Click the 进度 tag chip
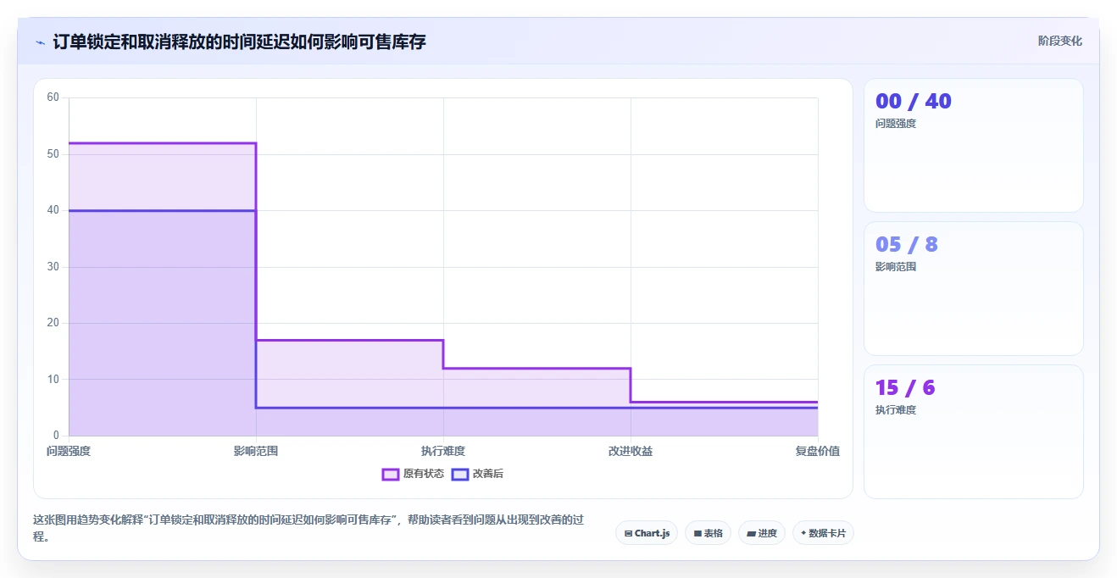1117x578 pixels. pyautogui.click(x=762, y=533)
